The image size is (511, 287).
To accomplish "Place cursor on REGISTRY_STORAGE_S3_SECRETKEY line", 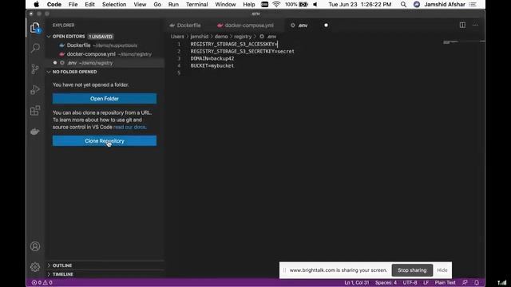I will pos(242,51).
